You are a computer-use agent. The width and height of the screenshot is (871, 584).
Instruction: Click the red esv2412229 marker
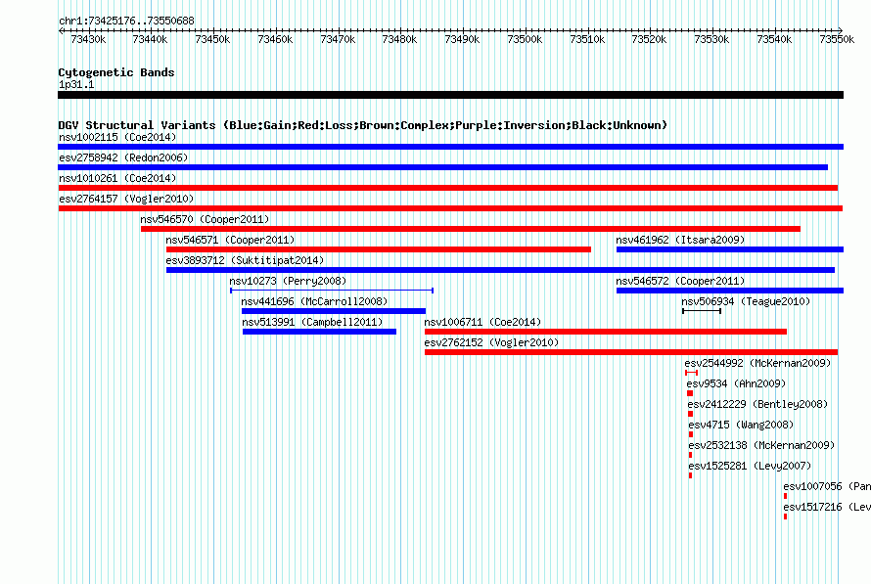tap(691, 414)
